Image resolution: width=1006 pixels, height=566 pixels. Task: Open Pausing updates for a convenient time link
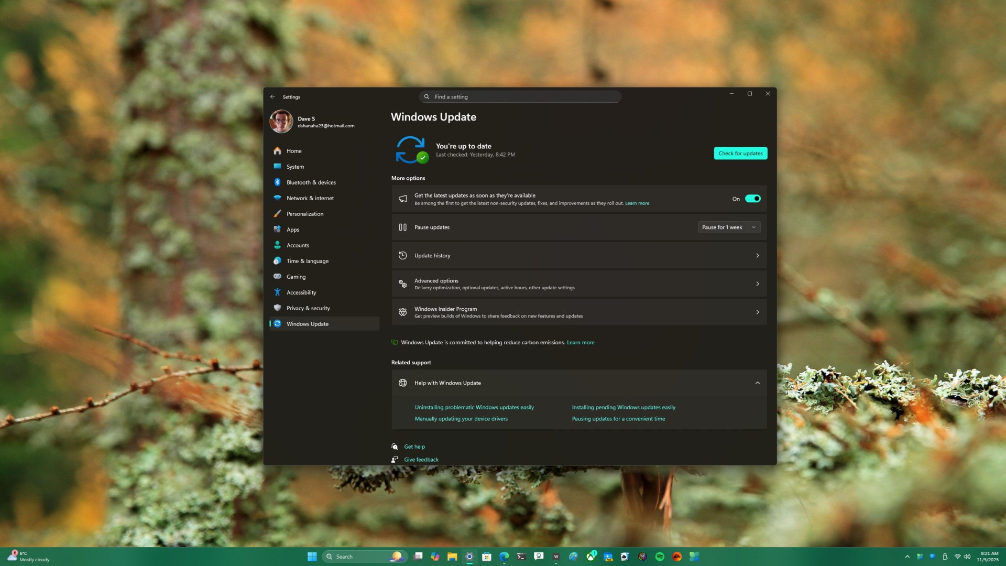click(618, 419)
